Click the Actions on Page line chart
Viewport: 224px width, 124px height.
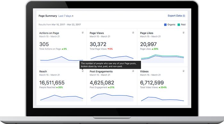[61, 60]
